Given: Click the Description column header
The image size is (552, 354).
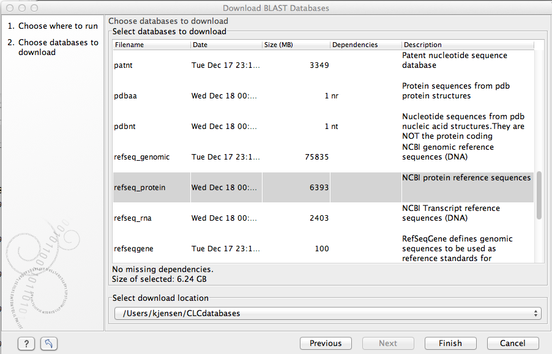Looking at the screenshot, I should pyautogui.click(x=468, y=45).
